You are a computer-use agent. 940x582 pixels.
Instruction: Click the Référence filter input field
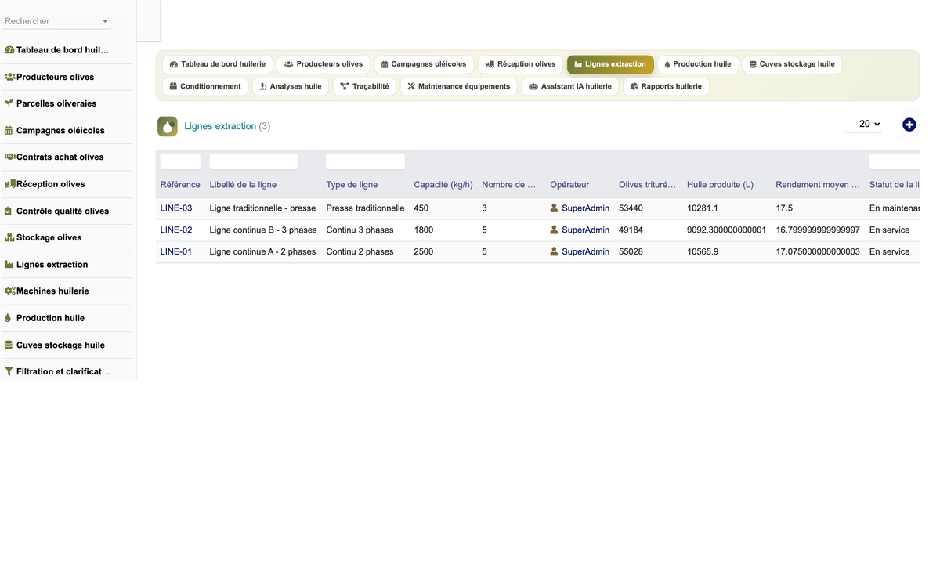click(180, 161)
